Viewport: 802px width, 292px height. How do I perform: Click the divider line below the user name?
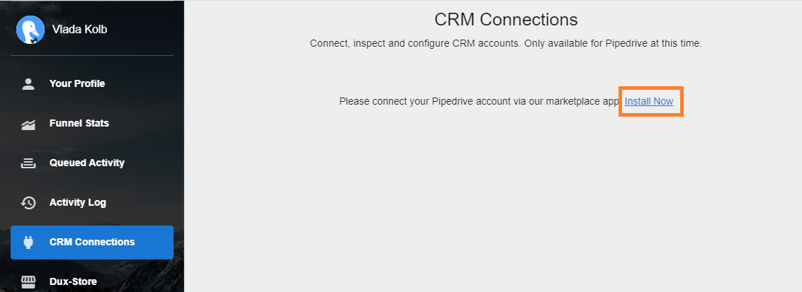92,55
